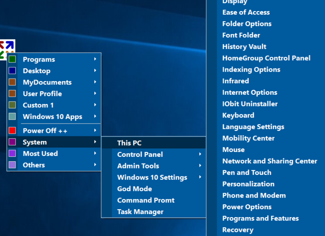Open Personalization item
This screenshot has height=236, width=325.
point(248,184)
